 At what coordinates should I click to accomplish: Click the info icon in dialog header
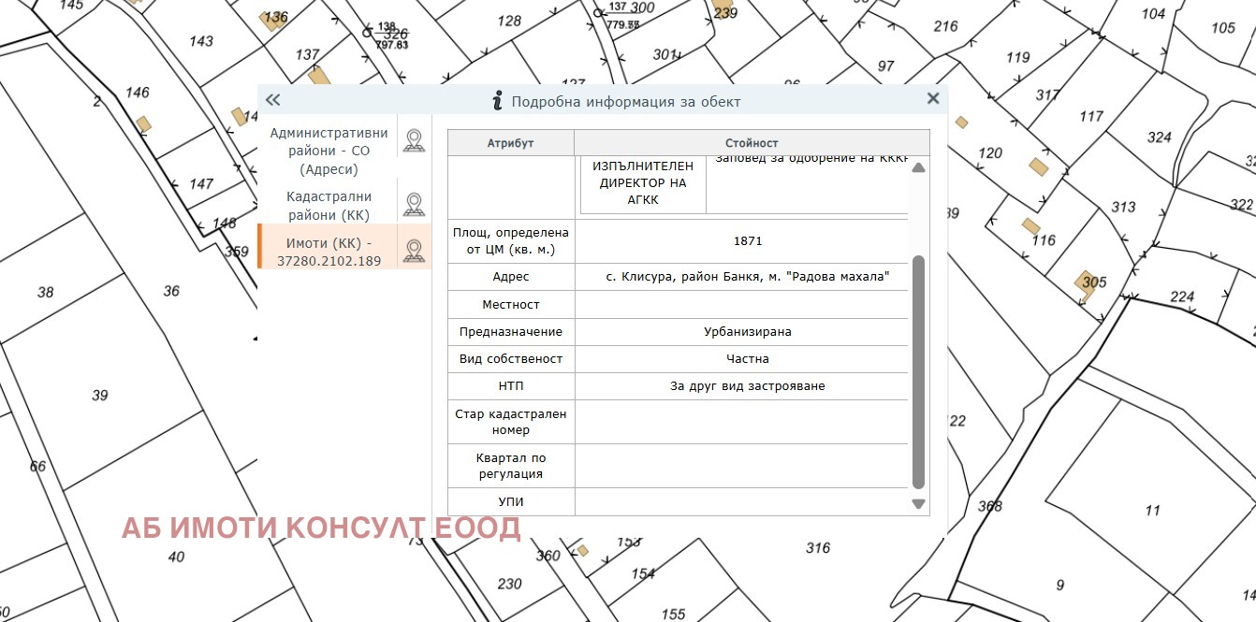click(x=498, y=101)
